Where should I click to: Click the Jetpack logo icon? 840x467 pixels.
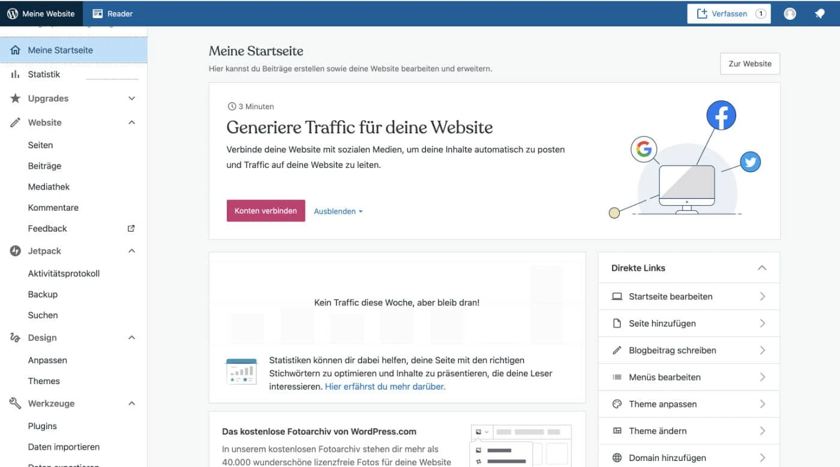(15, 251)
